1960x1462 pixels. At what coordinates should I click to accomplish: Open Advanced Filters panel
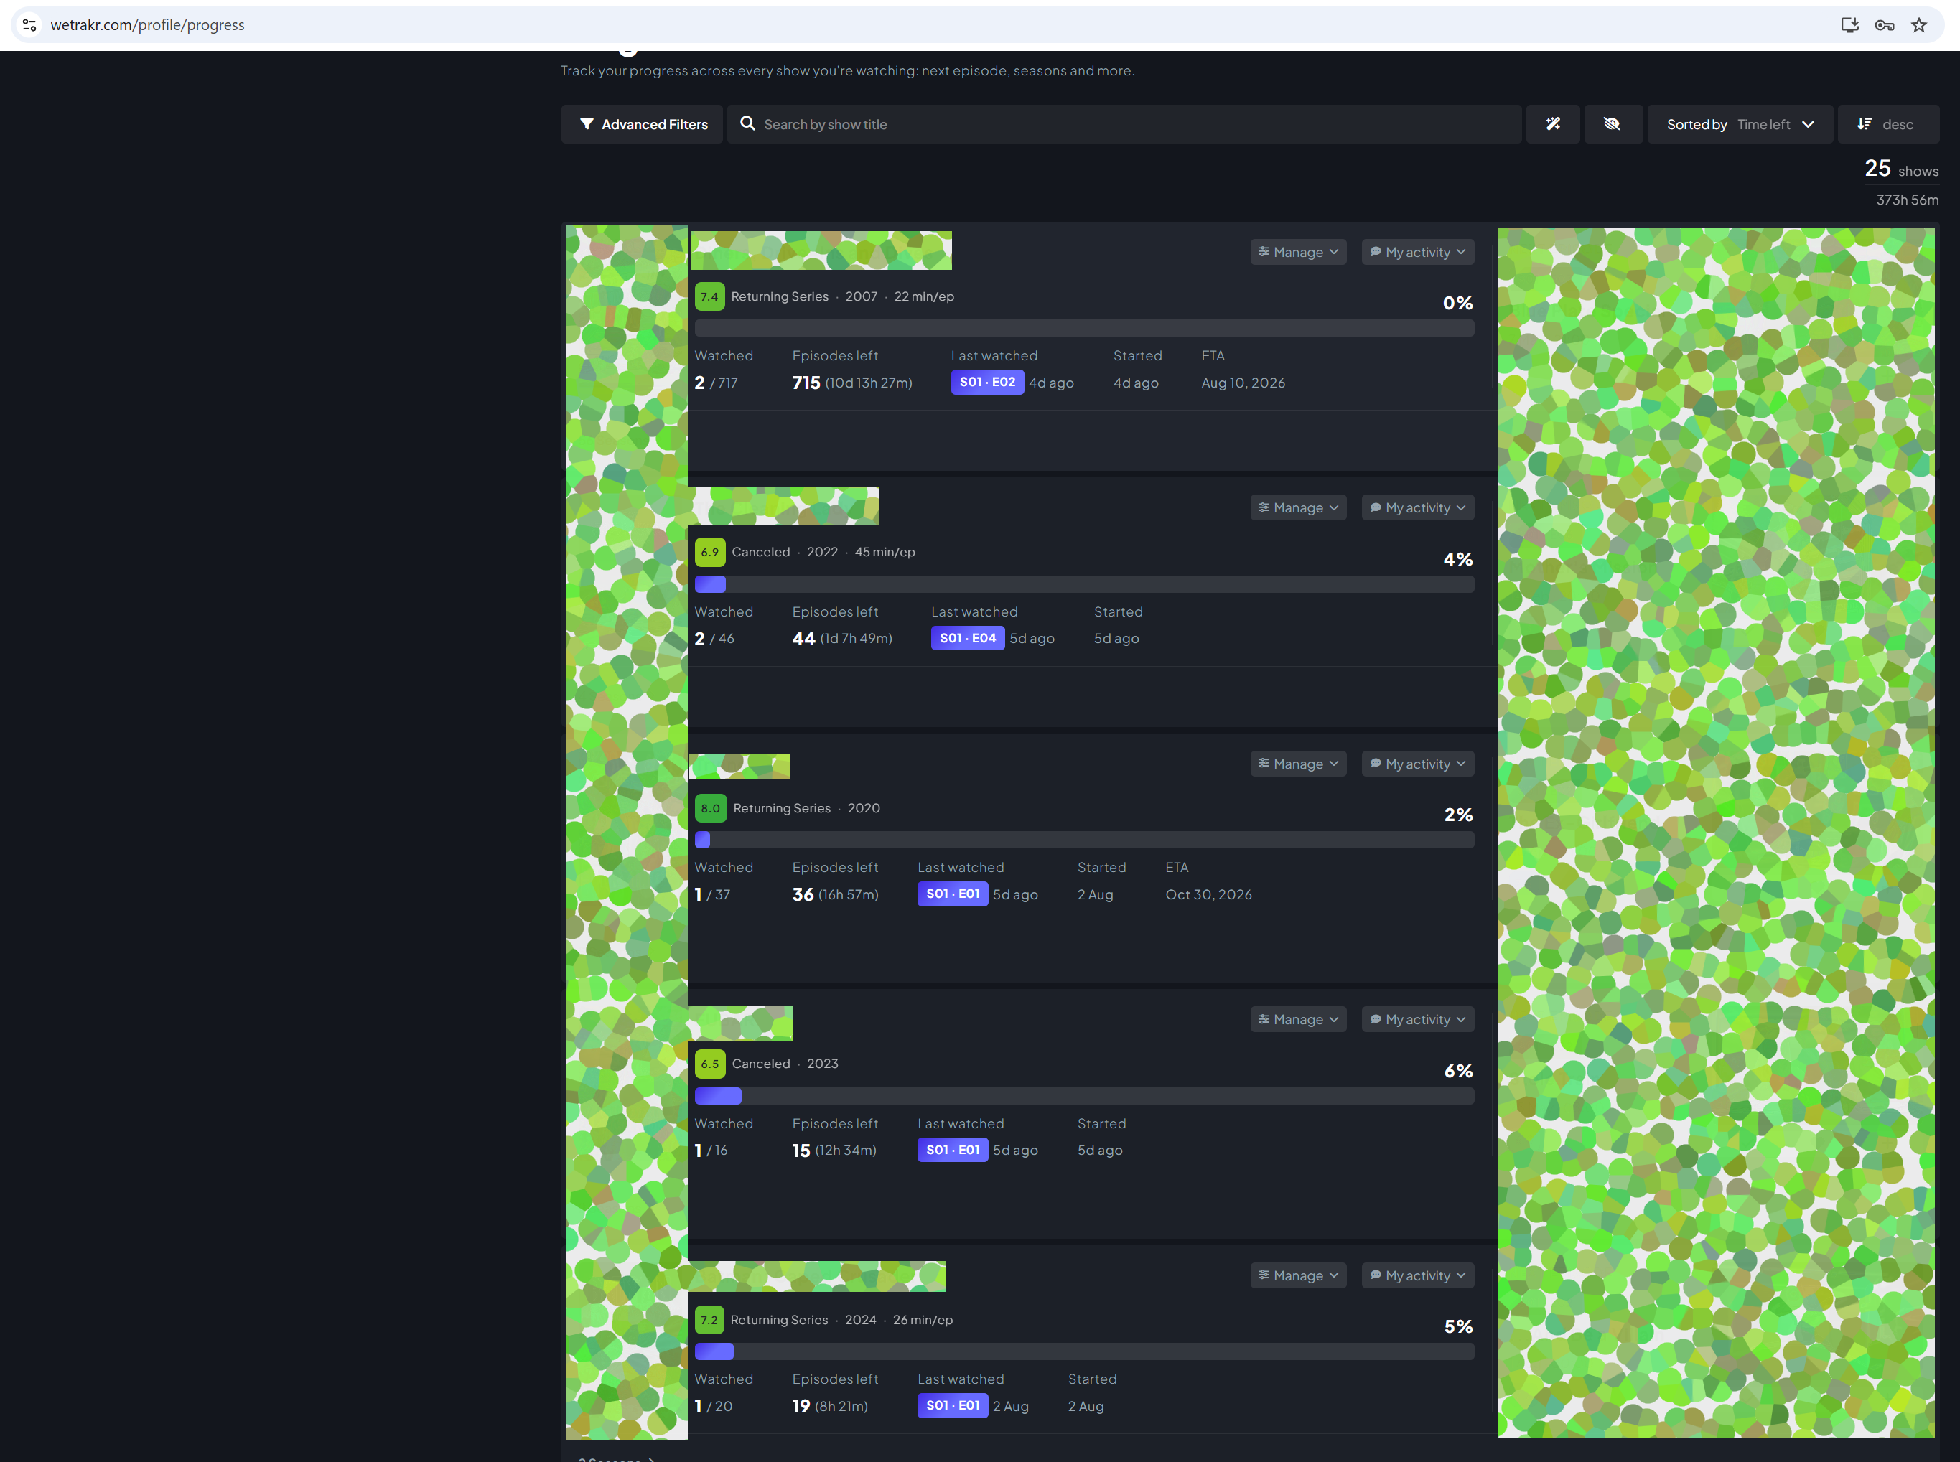click(642, 124)
